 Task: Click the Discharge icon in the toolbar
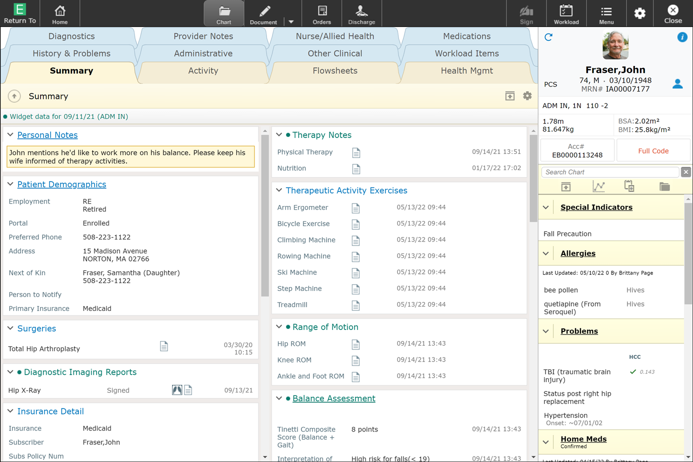[361, 13]
